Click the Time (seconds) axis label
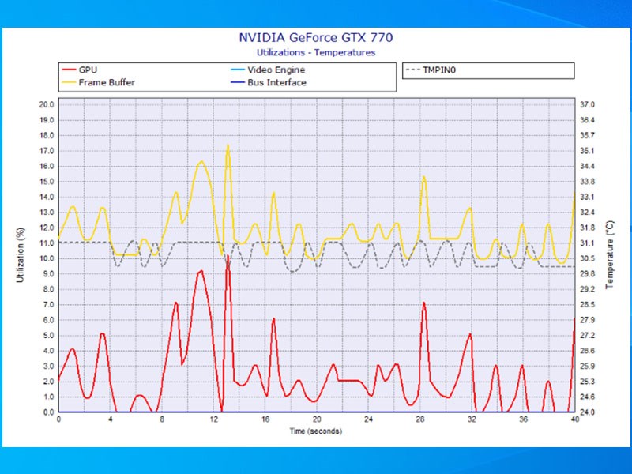Screen dimensions: 632x474 316,431
